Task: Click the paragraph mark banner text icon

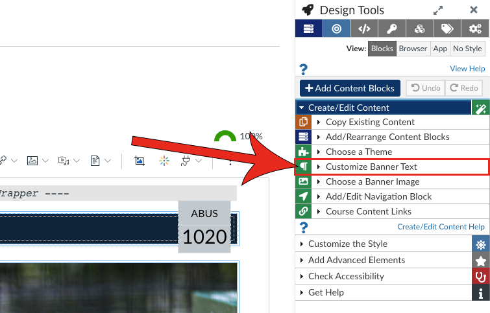Action: [x=304, y=167]
